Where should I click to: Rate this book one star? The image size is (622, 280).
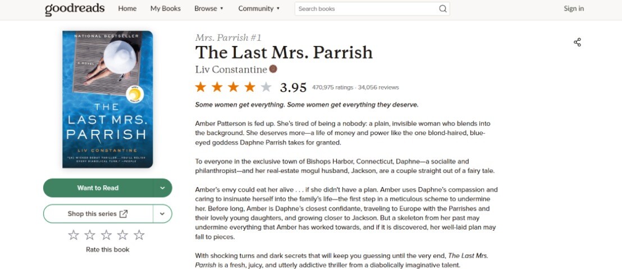click(x=74, y=235)
